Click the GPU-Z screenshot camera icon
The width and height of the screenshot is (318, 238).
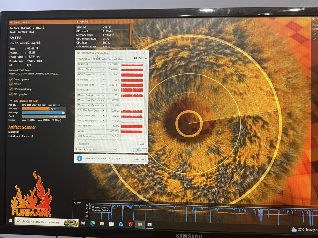tap(136, 58)
